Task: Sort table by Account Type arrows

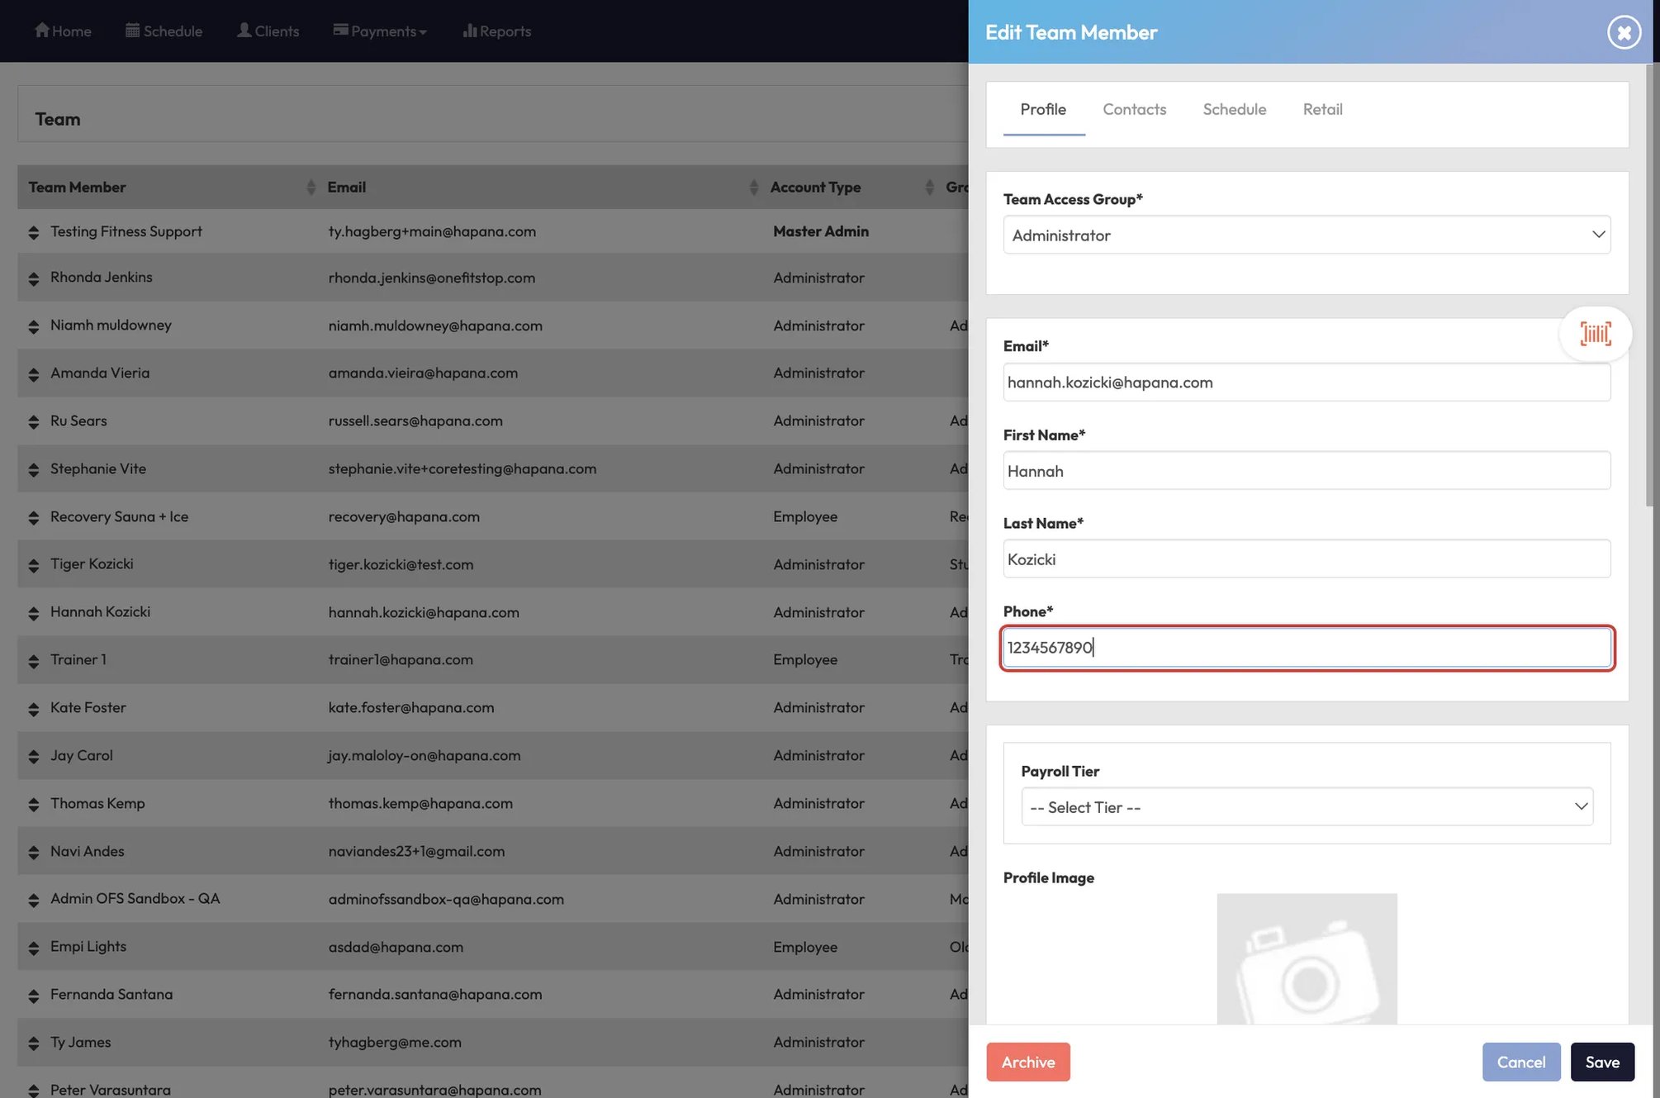Action: [929, 188]
